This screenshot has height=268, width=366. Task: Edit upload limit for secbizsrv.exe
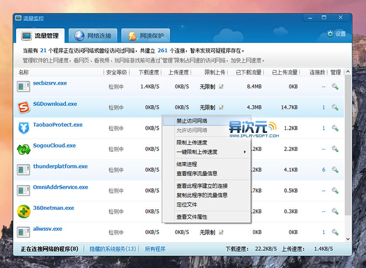[221, 87]
